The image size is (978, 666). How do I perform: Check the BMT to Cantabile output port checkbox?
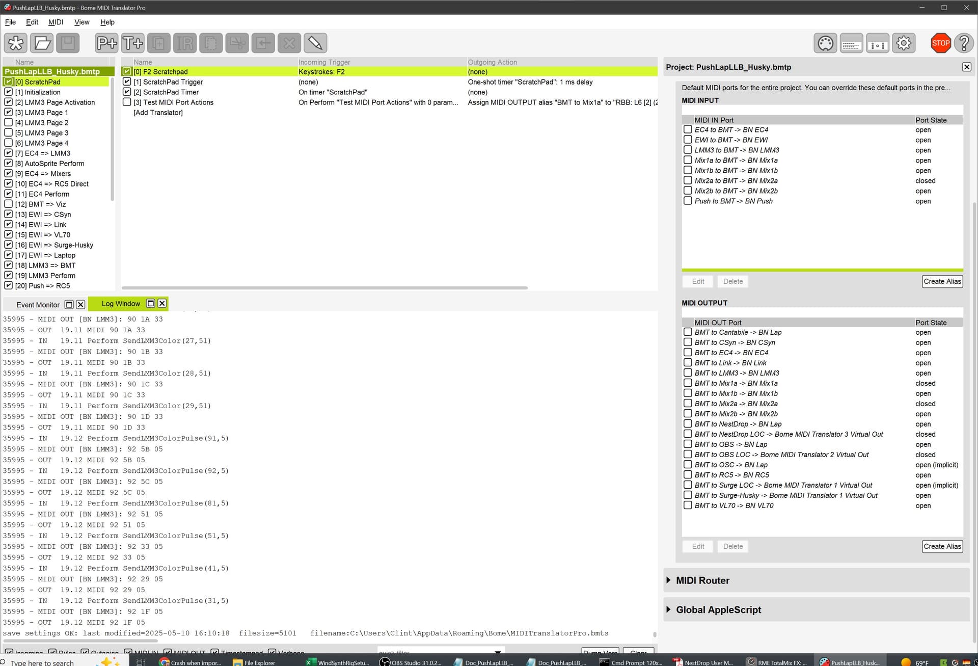click(x=688, y=332)
